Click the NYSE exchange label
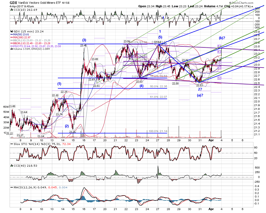This screenshot has height=213, width=266. (66, 3)
